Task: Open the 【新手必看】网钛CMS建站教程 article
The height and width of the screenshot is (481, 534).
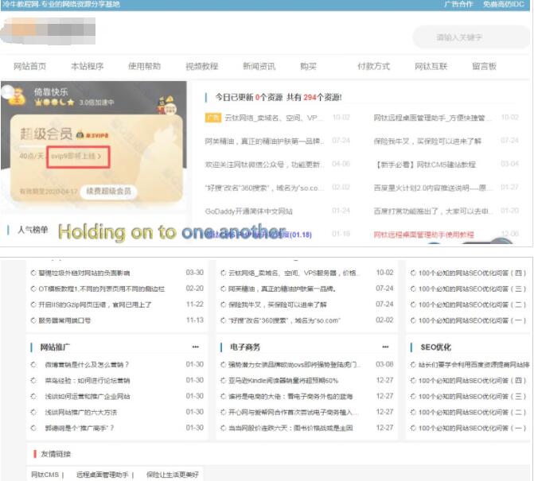Action: (425, 165)
